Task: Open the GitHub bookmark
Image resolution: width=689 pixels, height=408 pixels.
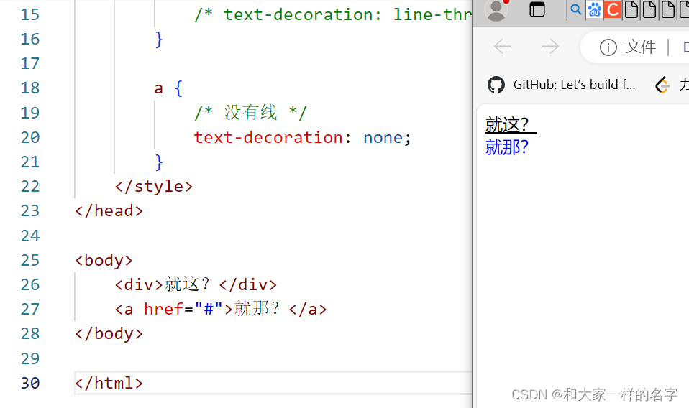Action: coord(562,85)
